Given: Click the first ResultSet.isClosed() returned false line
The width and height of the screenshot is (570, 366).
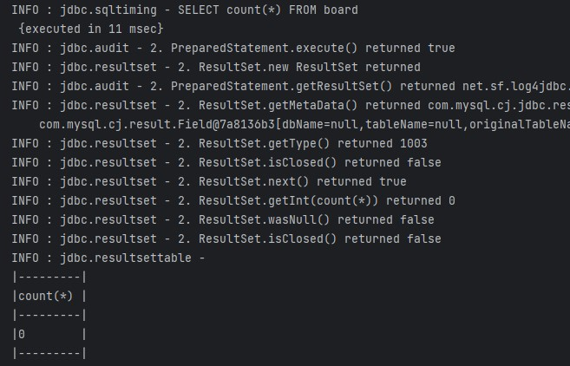Looking at the screenshot, I should 226,162.
